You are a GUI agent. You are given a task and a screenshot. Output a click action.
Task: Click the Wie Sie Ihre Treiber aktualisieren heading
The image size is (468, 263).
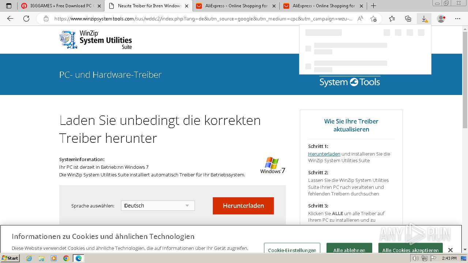point(351,125)
